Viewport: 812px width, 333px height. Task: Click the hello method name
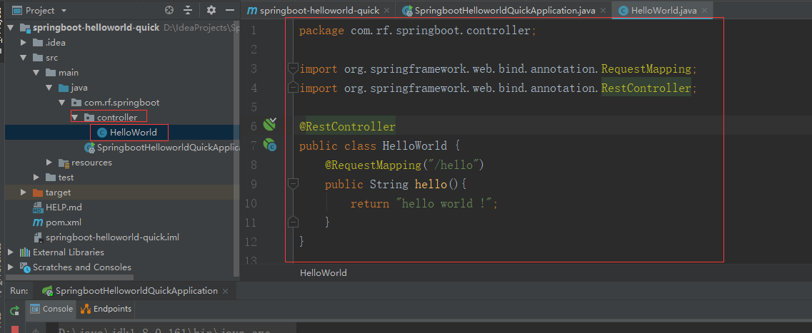[431, 184]
